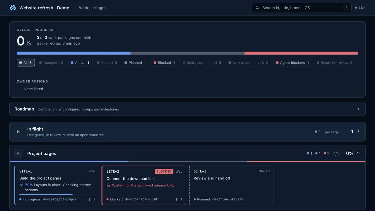Toggle the Agent blockers filter chip
Screen dimensions: 375x211
click(x=293, y=63)
